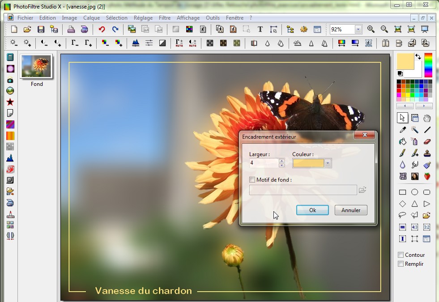Select the Clone stamp tool

(x=427, y=153)
